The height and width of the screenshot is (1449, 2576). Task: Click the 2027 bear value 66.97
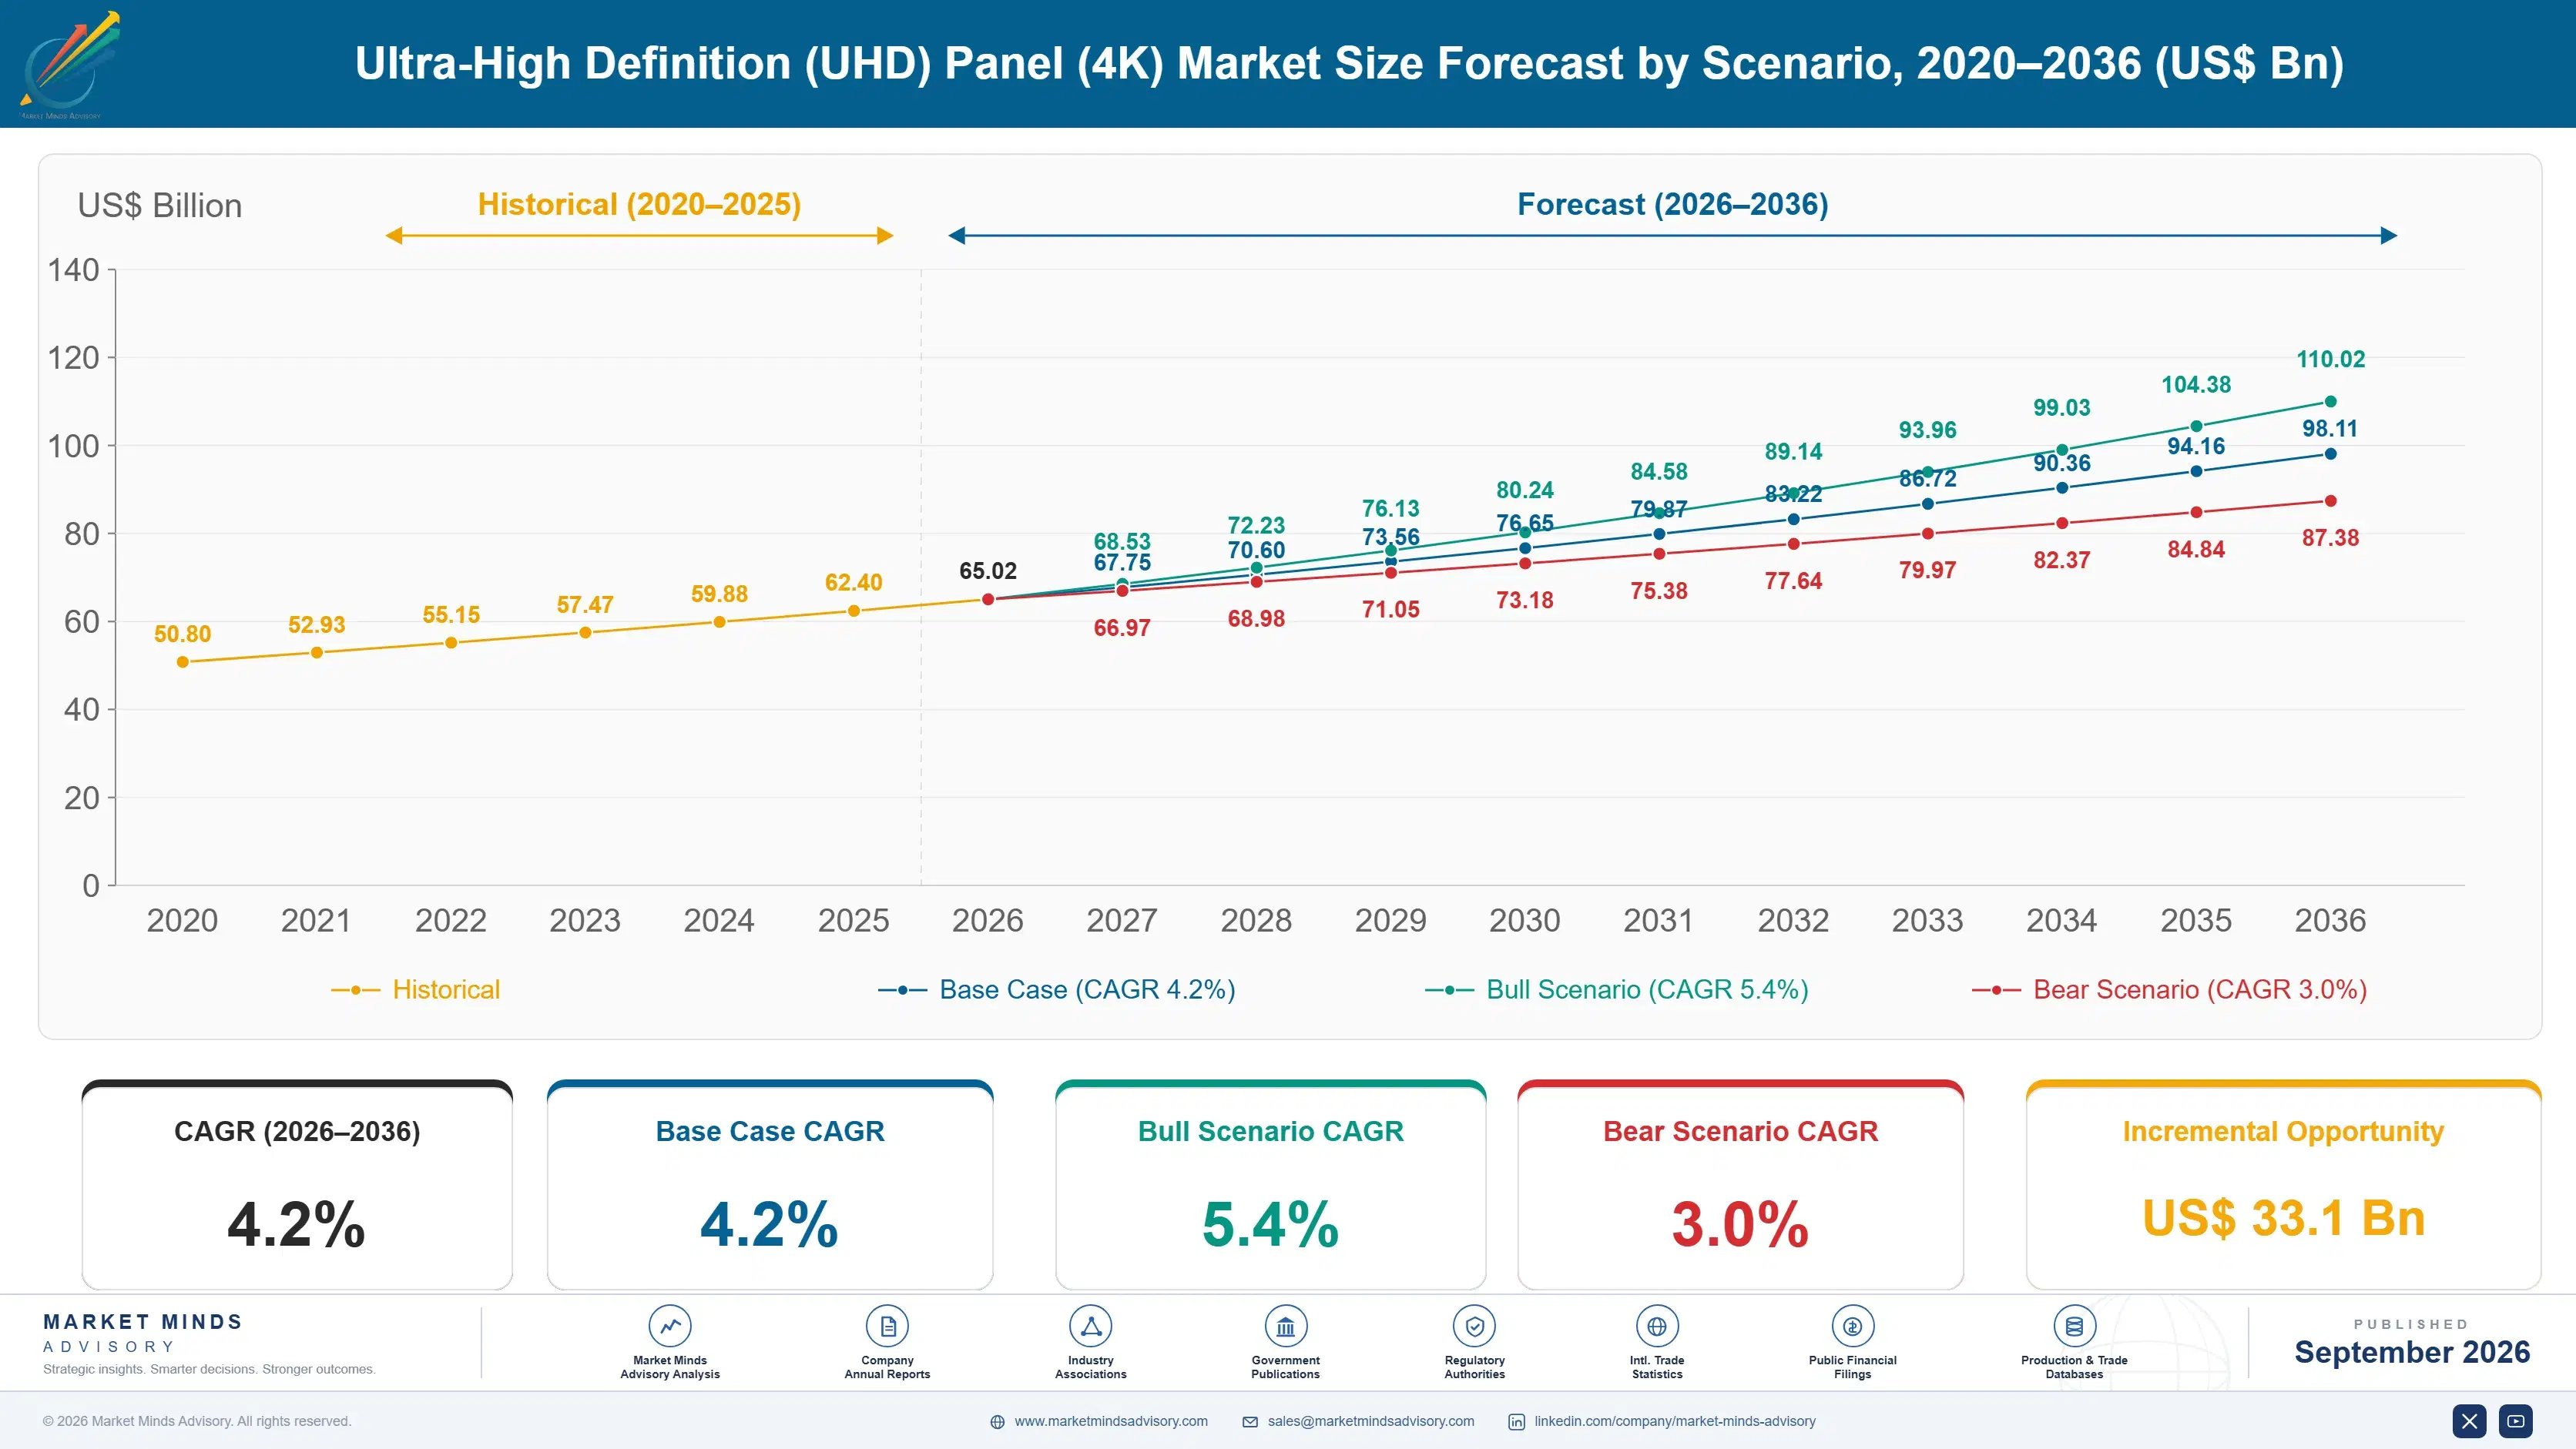(x=1122, y=627)
